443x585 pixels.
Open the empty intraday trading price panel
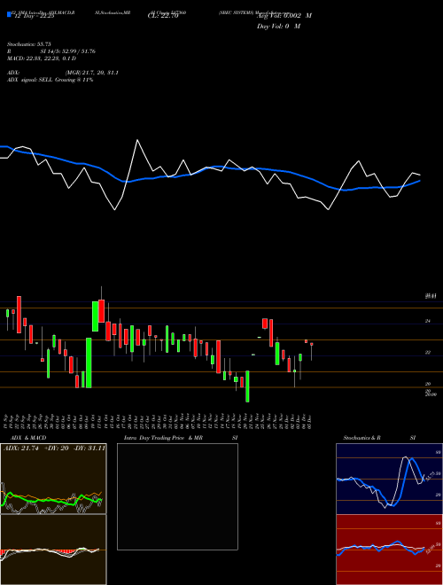point(177,496)
